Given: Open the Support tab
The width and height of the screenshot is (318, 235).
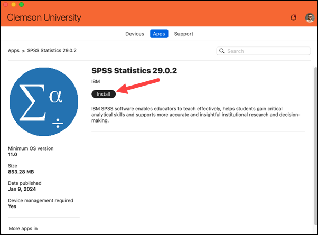Looking at the screenshot, I should pyautogui.click(x=183, y=34).
